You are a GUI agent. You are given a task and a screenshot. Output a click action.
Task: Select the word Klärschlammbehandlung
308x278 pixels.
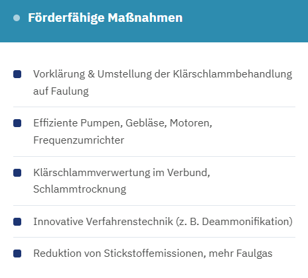pos(232,74)
